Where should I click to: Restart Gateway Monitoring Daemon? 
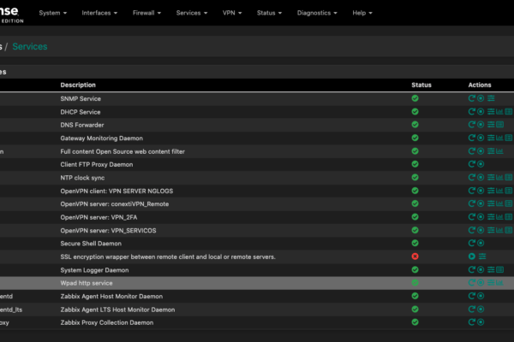[x=471, y=138]
